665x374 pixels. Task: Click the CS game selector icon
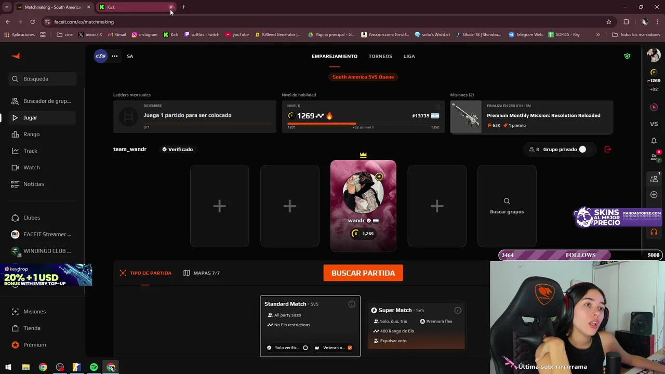click(100, 56)
